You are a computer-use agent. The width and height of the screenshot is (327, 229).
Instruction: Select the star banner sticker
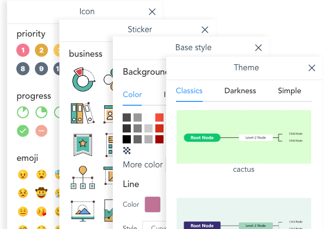[83, 144]
